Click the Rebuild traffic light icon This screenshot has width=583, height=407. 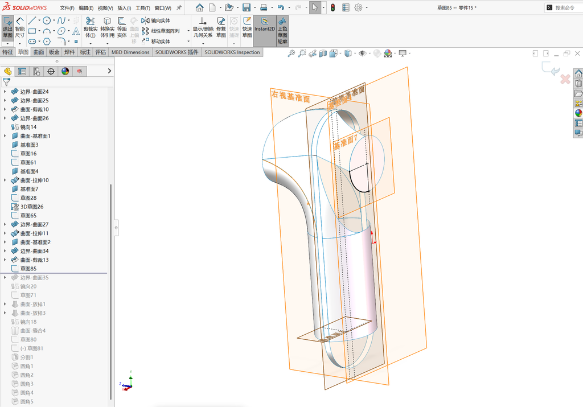click(332, 7)
